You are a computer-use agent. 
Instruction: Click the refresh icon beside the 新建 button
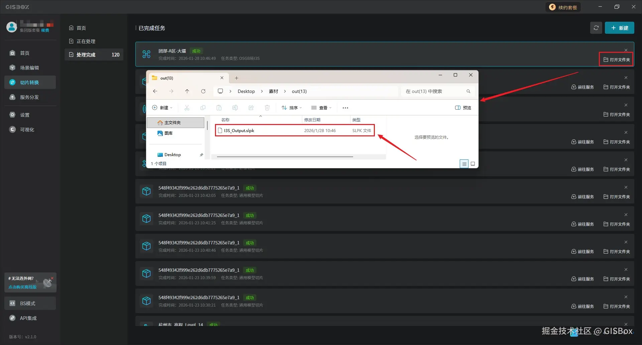(596, 28)
